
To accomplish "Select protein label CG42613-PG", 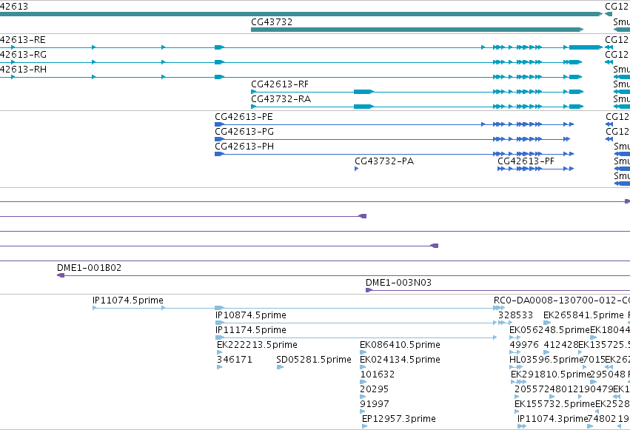I will (244, 132).
